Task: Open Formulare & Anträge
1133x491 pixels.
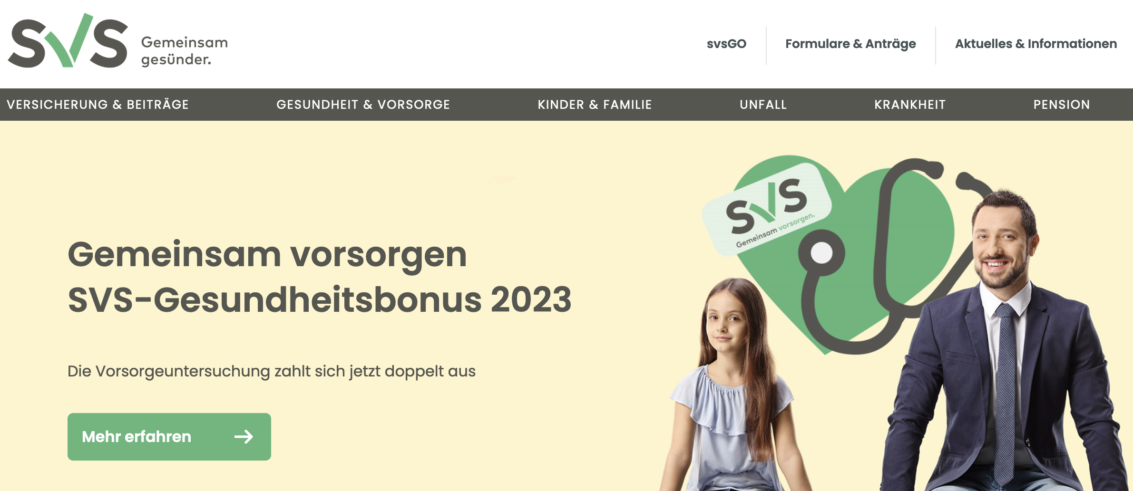Action: pyautogui.click(x=850, y=44)
